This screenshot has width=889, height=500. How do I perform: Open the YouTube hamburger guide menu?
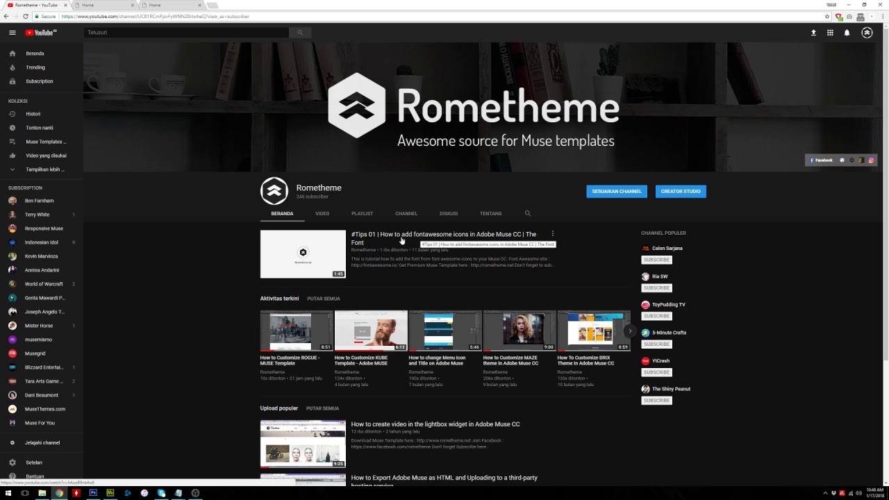click(x=12, y=33)
